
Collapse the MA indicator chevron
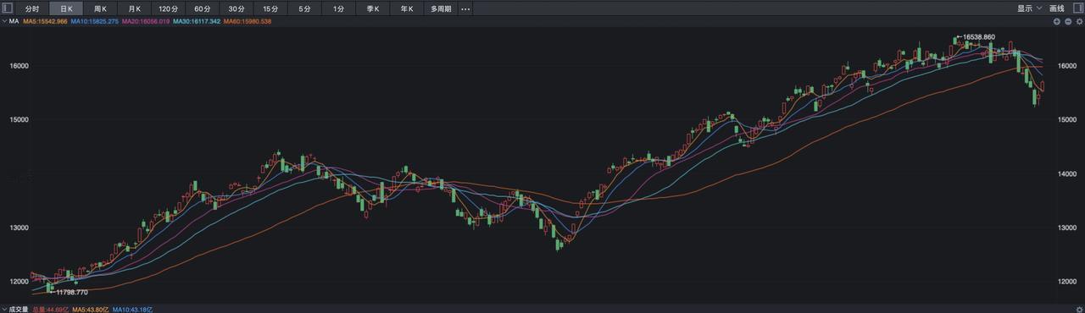click(4, 21)
